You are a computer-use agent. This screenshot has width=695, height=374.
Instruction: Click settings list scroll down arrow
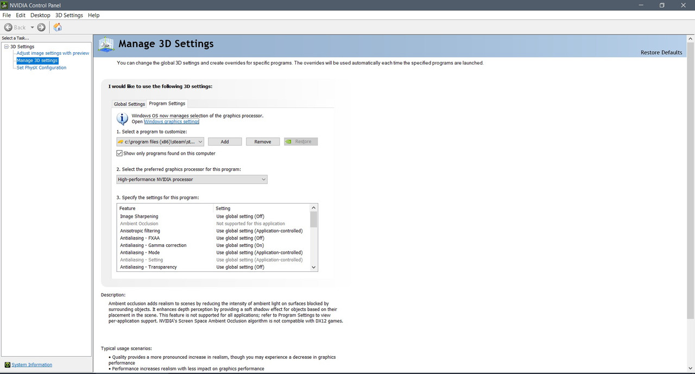click(x=313, y=268)
